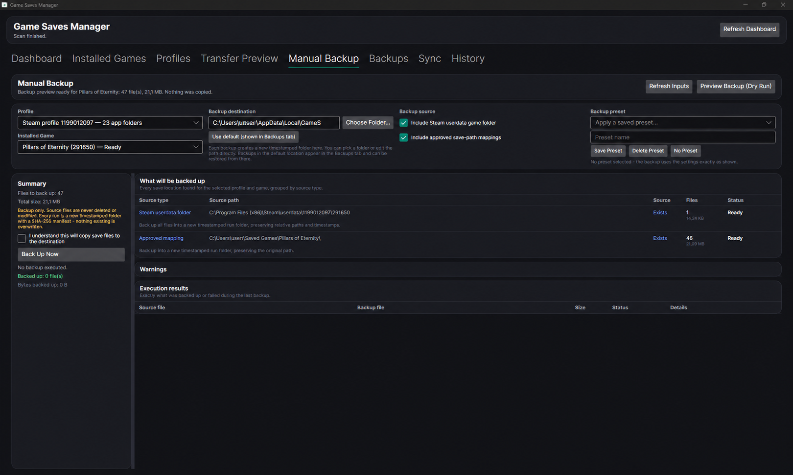Click the Source file column header
The image size is (793, 475).
coord(152,308)
